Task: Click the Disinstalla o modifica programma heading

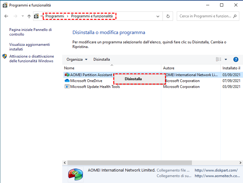Action: click(x=109, y=33)
